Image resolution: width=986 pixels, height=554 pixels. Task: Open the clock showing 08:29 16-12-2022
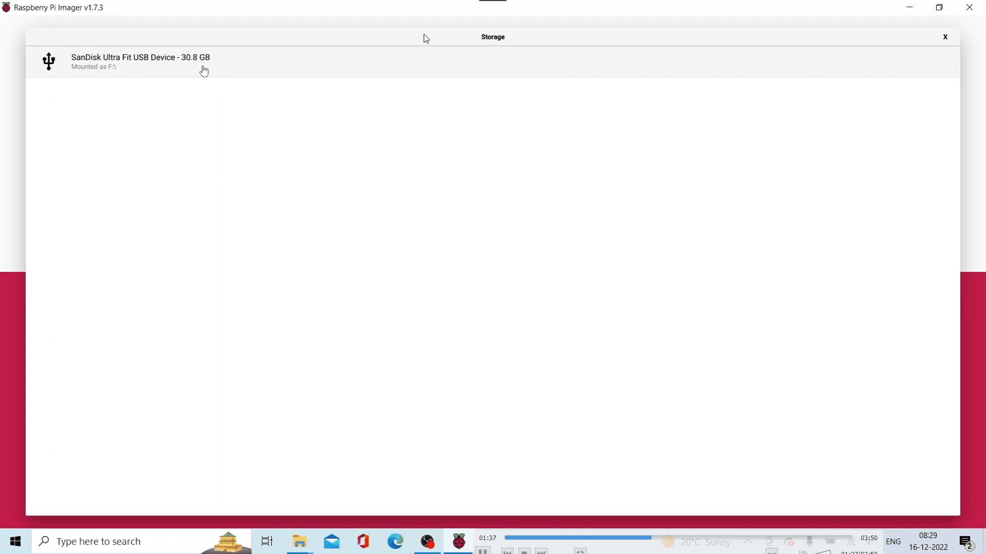point(928,541)
